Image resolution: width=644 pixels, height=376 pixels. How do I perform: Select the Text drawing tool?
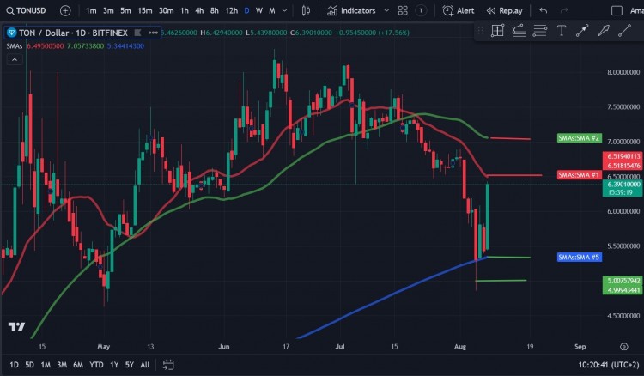pos(561,31)
